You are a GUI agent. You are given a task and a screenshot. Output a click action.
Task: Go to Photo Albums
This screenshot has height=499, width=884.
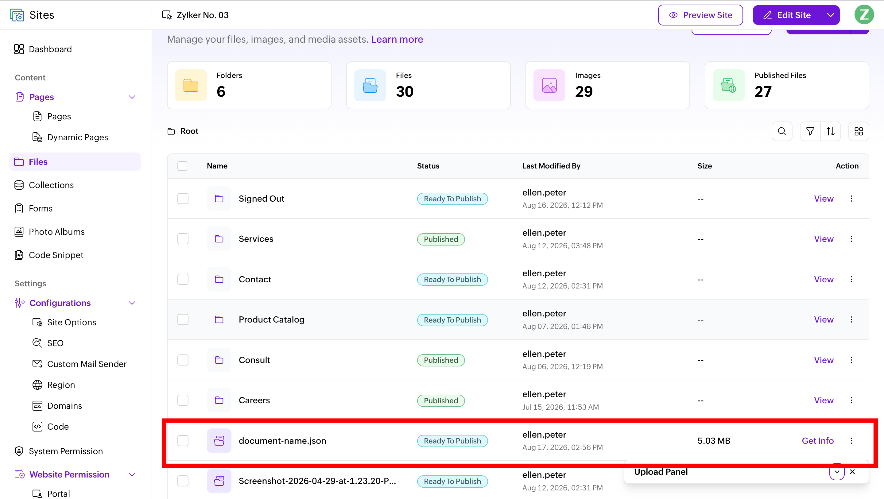(x=49, y=232)
